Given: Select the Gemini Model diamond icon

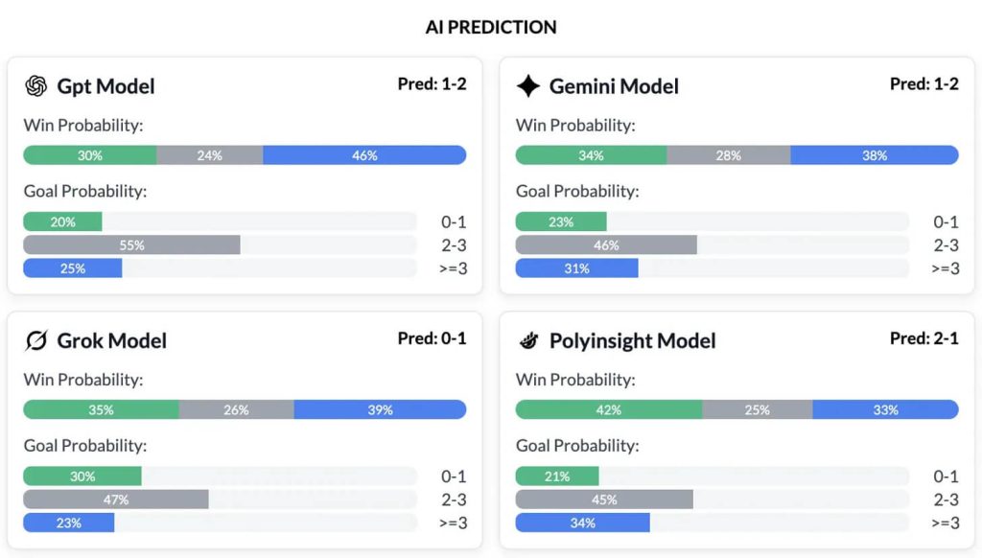Looking at the screenshot, I should tap(526, 85).
